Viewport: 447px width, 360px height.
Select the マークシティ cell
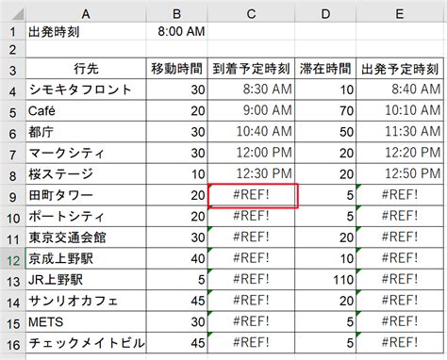86,153
